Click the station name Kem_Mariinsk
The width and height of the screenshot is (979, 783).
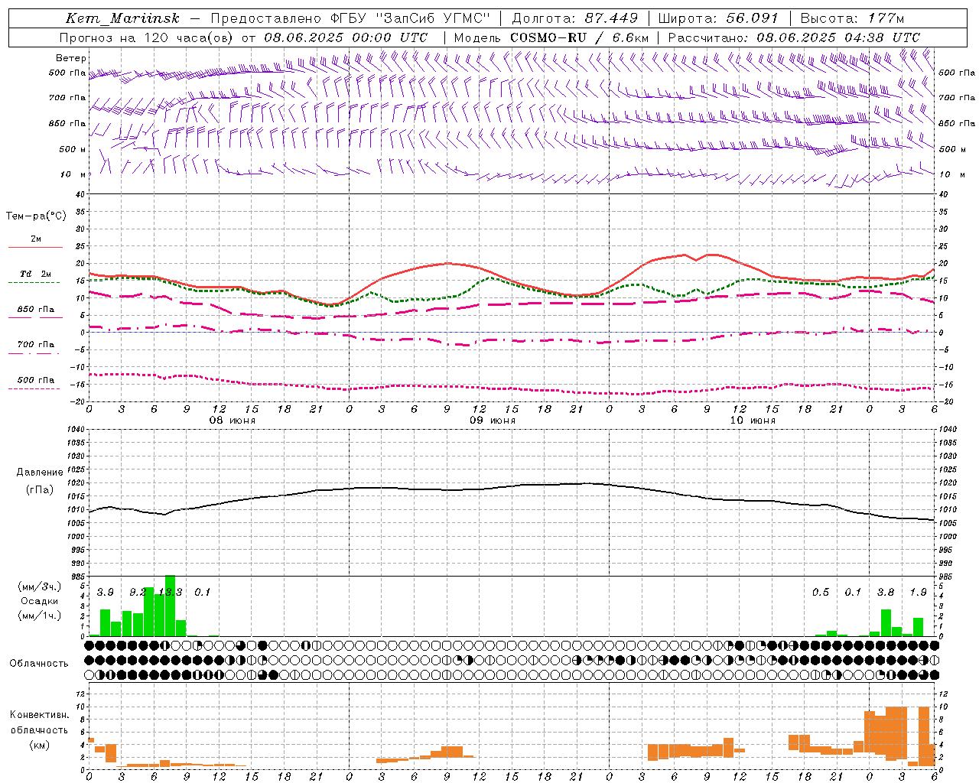[122, 18]
